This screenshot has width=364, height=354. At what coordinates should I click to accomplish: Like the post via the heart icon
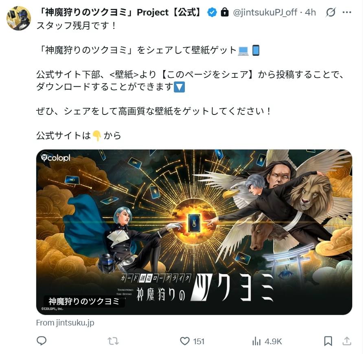[185, 341]
